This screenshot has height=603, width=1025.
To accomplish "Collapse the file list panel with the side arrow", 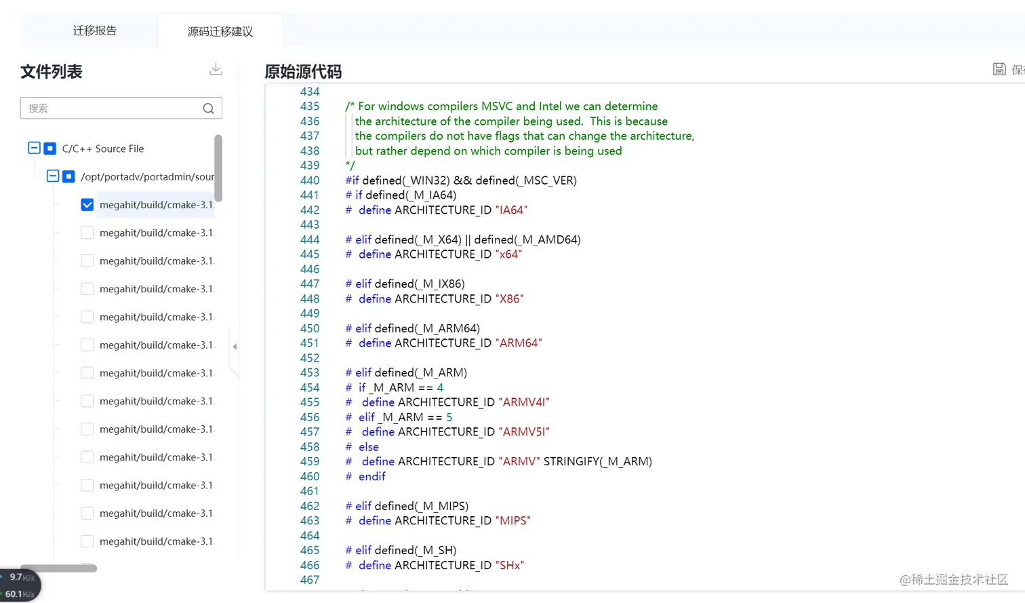I will coord(235,347).
